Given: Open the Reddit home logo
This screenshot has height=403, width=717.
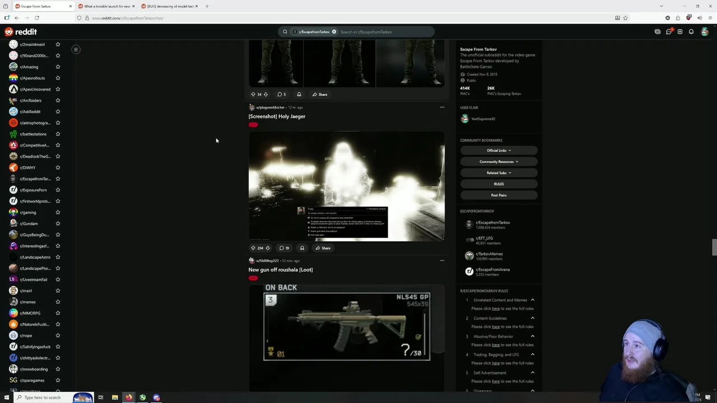Looking at the screenshot, I should [x=21, y=32].
